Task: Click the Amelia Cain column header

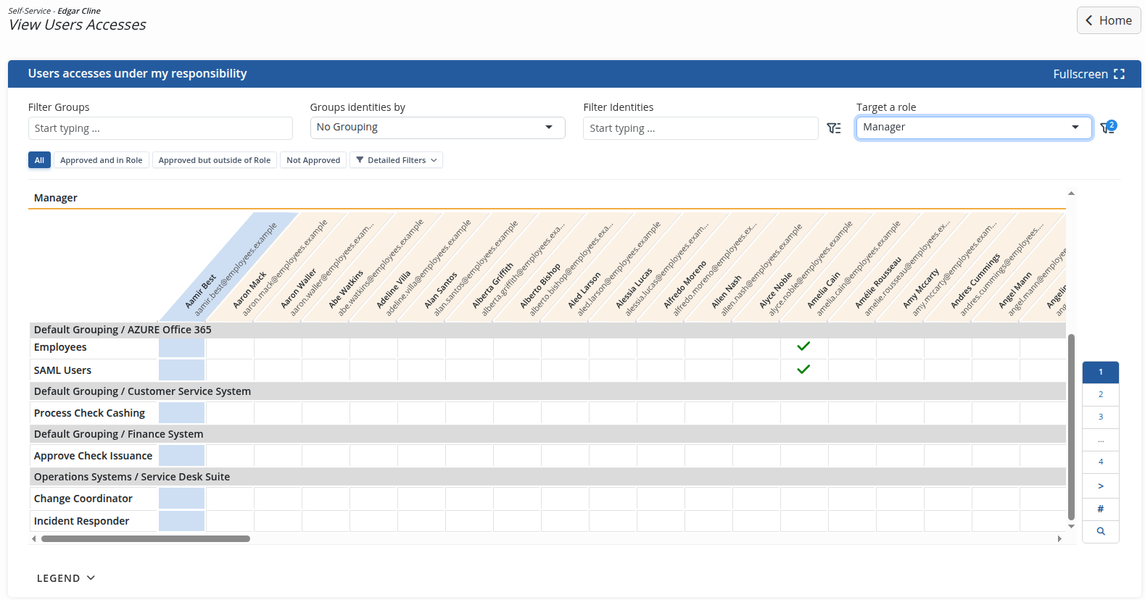Action: 851,267
